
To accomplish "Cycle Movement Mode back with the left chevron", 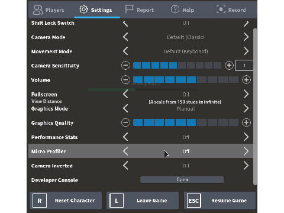I will click(x=125, y=51).
